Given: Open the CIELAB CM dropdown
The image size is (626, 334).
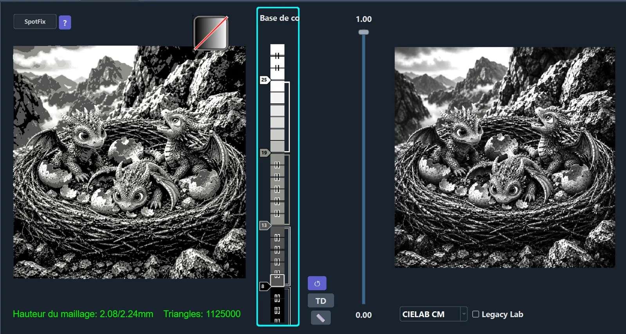Looking at the screenshot, I should click(x=434, y=314).
